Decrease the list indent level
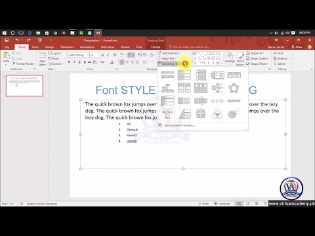Screen dimensions: 315x236 (140, 55)
